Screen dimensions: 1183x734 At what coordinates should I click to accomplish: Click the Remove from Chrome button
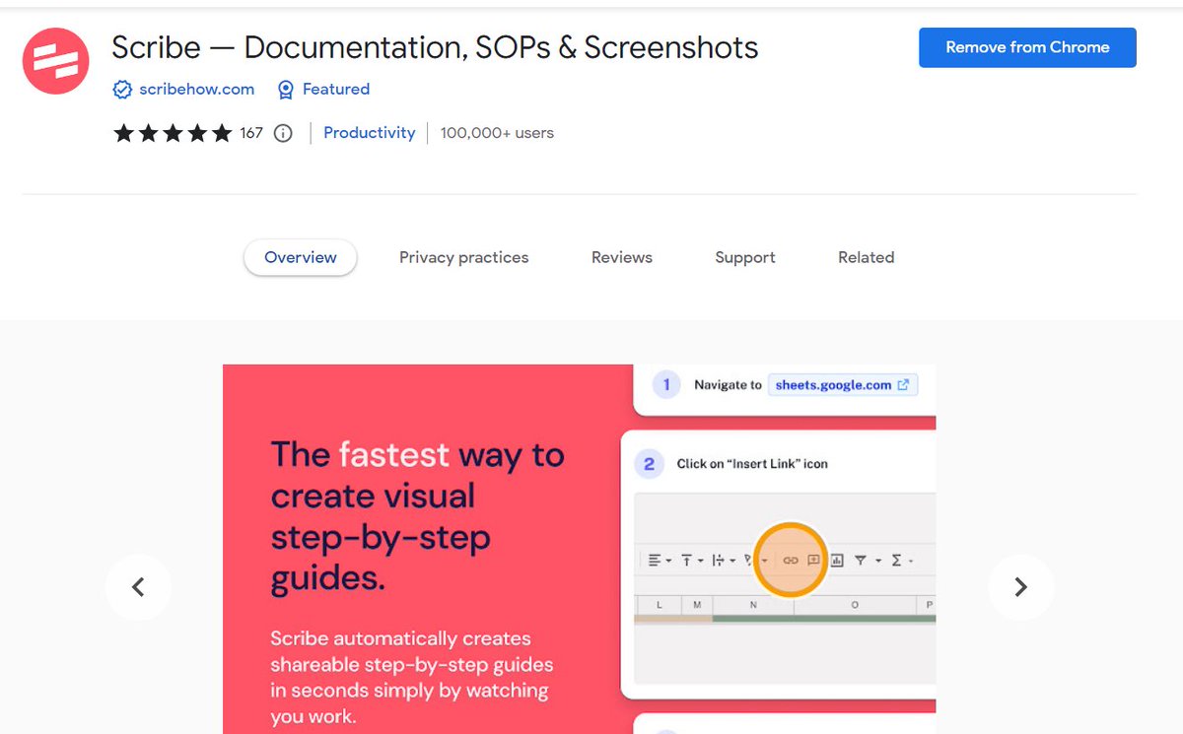pos(1027,46)
